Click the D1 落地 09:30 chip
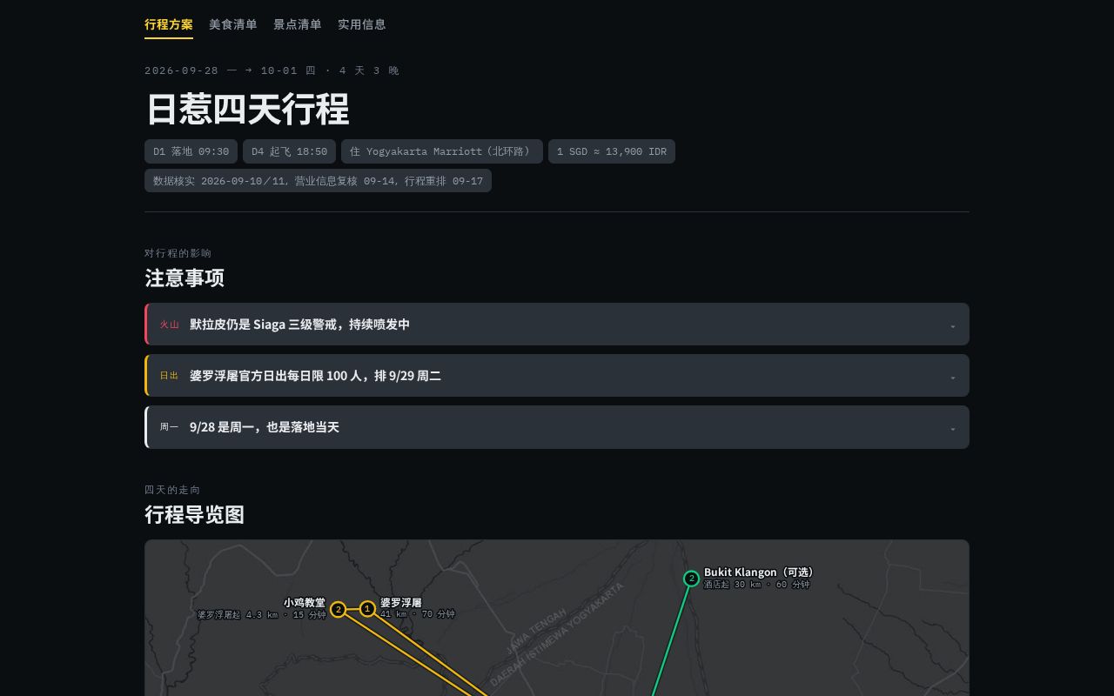The image size is (1114, 696). pyautogui.click(x=191, y=151)
